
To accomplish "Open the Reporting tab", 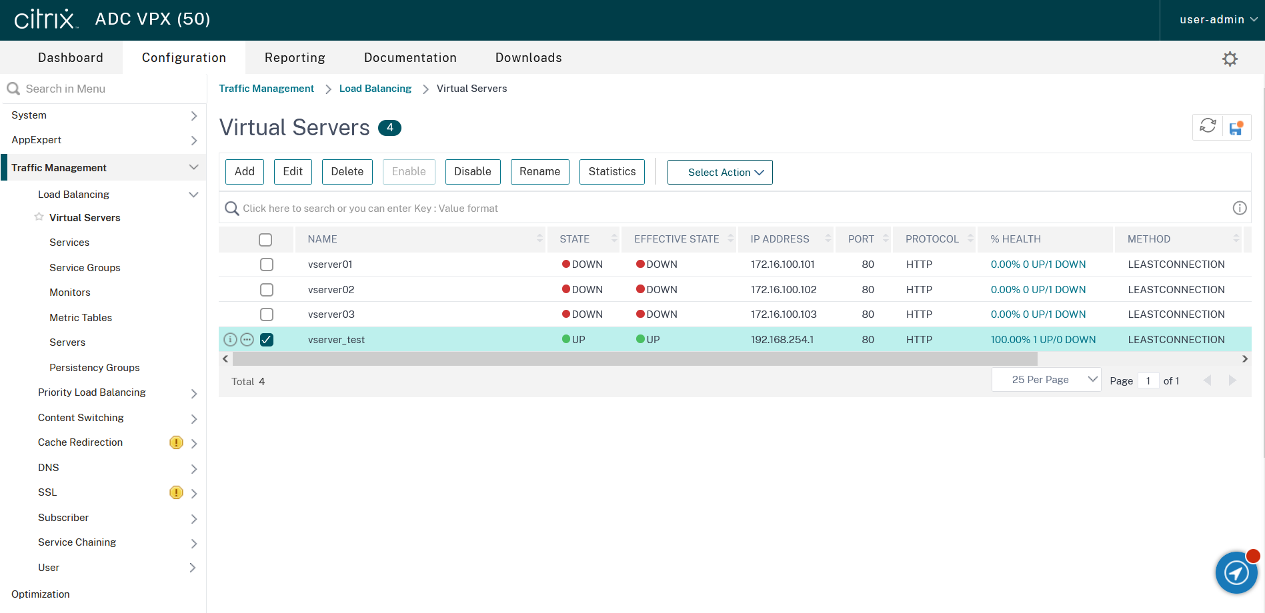I will coord(295,58).
